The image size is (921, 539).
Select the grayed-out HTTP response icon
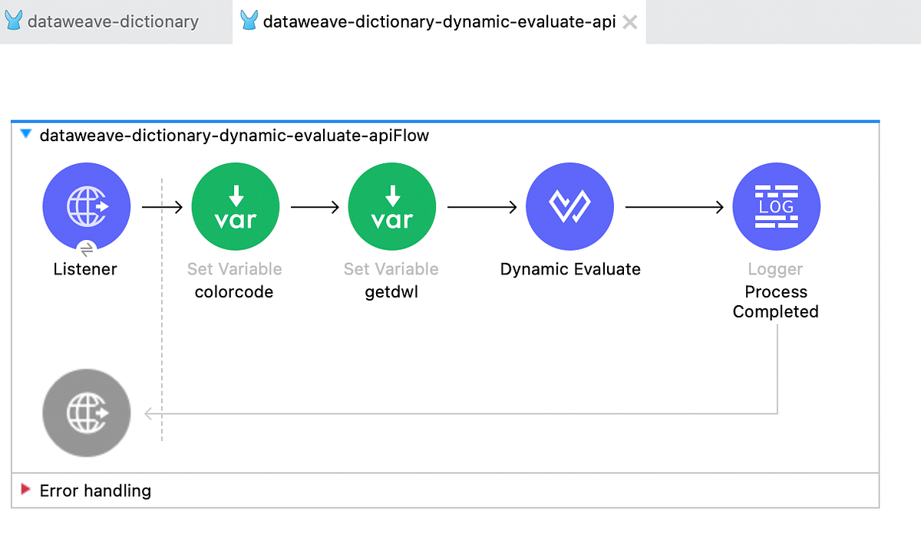click(86, 412)
